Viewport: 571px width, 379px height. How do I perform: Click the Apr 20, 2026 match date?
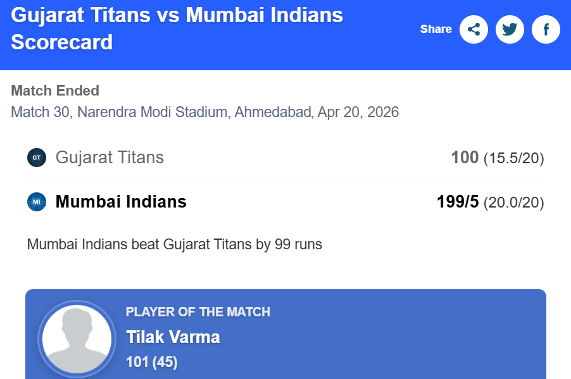tap(358, 113)
